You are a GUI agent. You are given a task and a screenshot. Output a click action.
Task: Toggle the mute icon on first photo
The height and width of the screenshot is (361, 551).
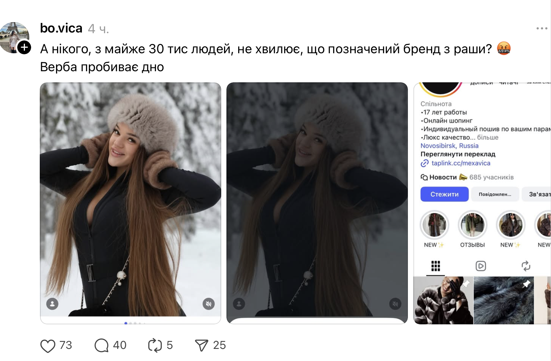[x=208, y=304]
